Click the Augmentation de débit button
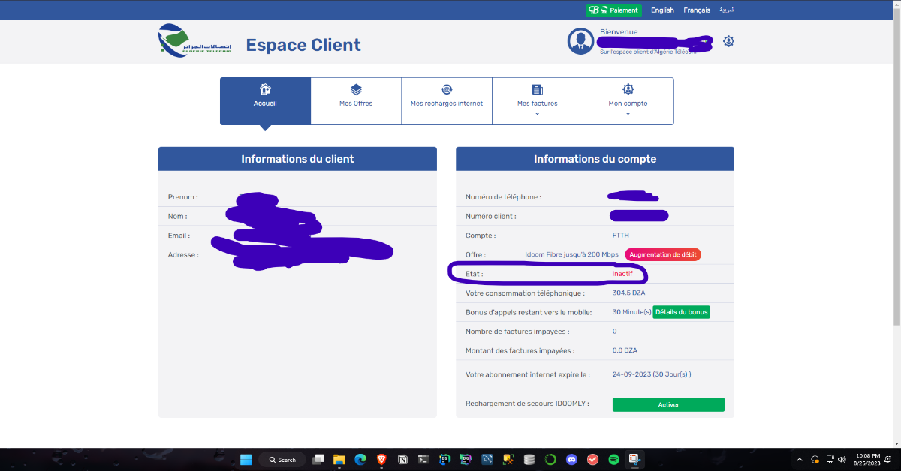901x471 pixels. coord(662,254)
